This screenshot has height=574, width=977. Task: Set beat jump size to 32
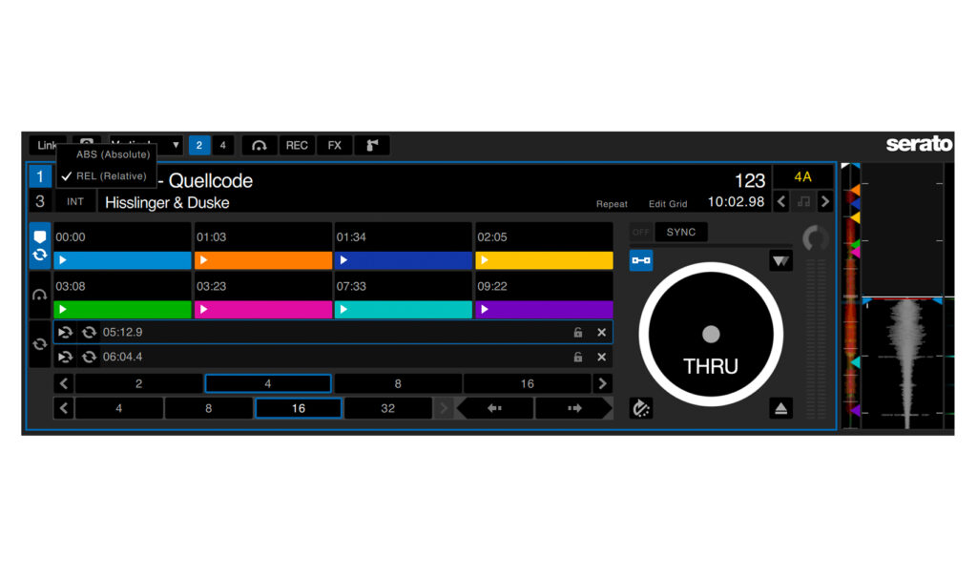(387, 408)
